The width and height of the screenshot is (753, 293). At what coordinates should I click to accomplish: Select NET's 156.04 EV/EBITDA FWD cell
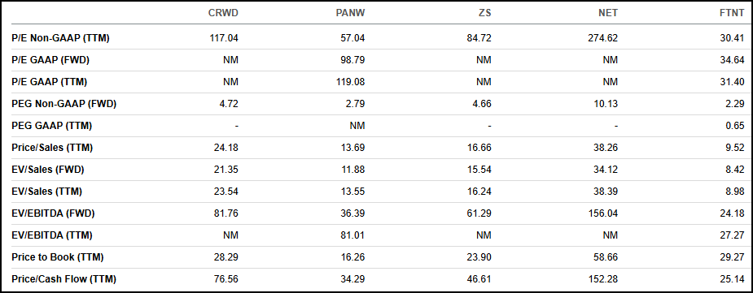[x=602, y=213]
